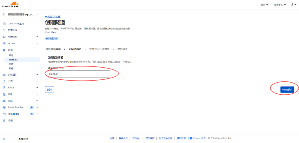
Task: Collapse the 网络 menu section
Action: point(37,50)
